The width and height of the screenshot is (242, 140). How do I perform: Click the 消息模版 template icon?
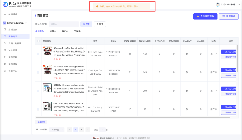coord(5,64)
